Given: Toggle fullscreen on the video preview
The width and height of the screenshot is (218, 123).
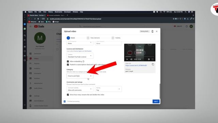Looking at the screenshot, I should (x=153, y=59).
